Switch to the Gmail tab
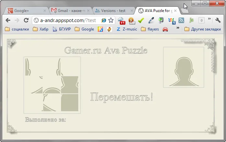 pyautogui.click(x=70, y=11)
